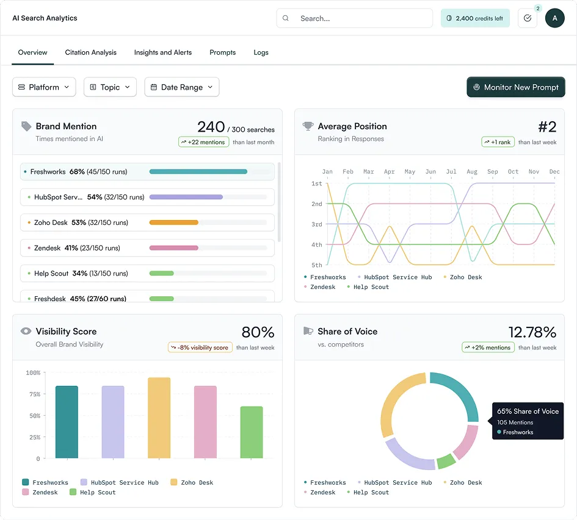Image resolution: width=577 pixels, height=520 pixels.
Task: Focus the Search input field
Action: pos(354,18)
